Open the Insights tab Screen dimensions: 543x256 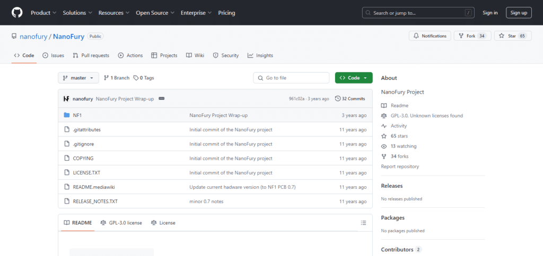click(260, 56)
